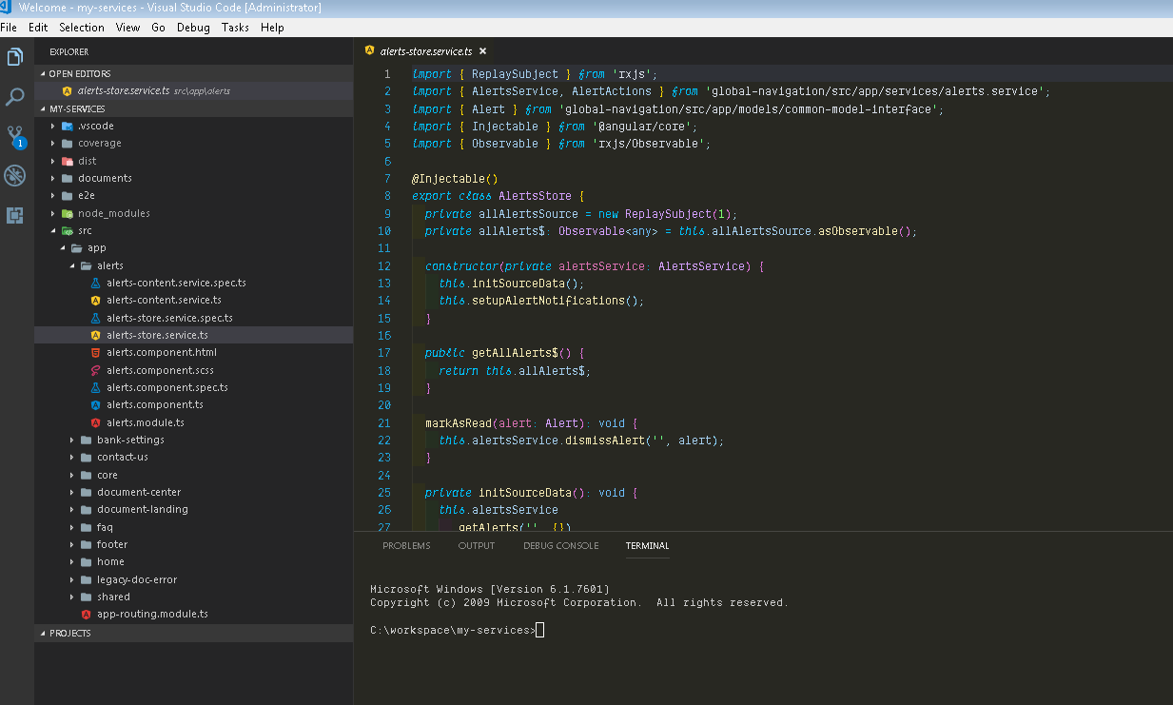Click the HTML icon beside alerts.component.html

tap(93, 352)
